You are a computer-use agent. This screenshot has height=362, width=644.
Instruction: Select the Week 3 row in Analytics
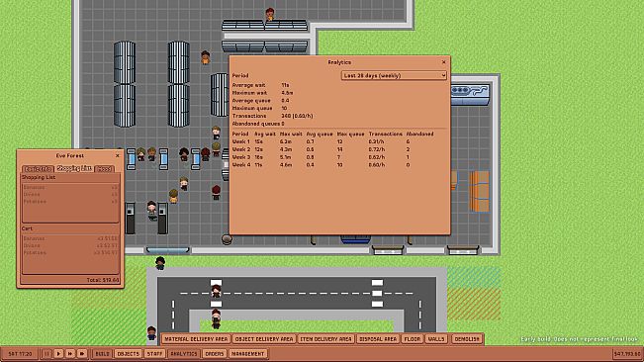pos(339,157)
